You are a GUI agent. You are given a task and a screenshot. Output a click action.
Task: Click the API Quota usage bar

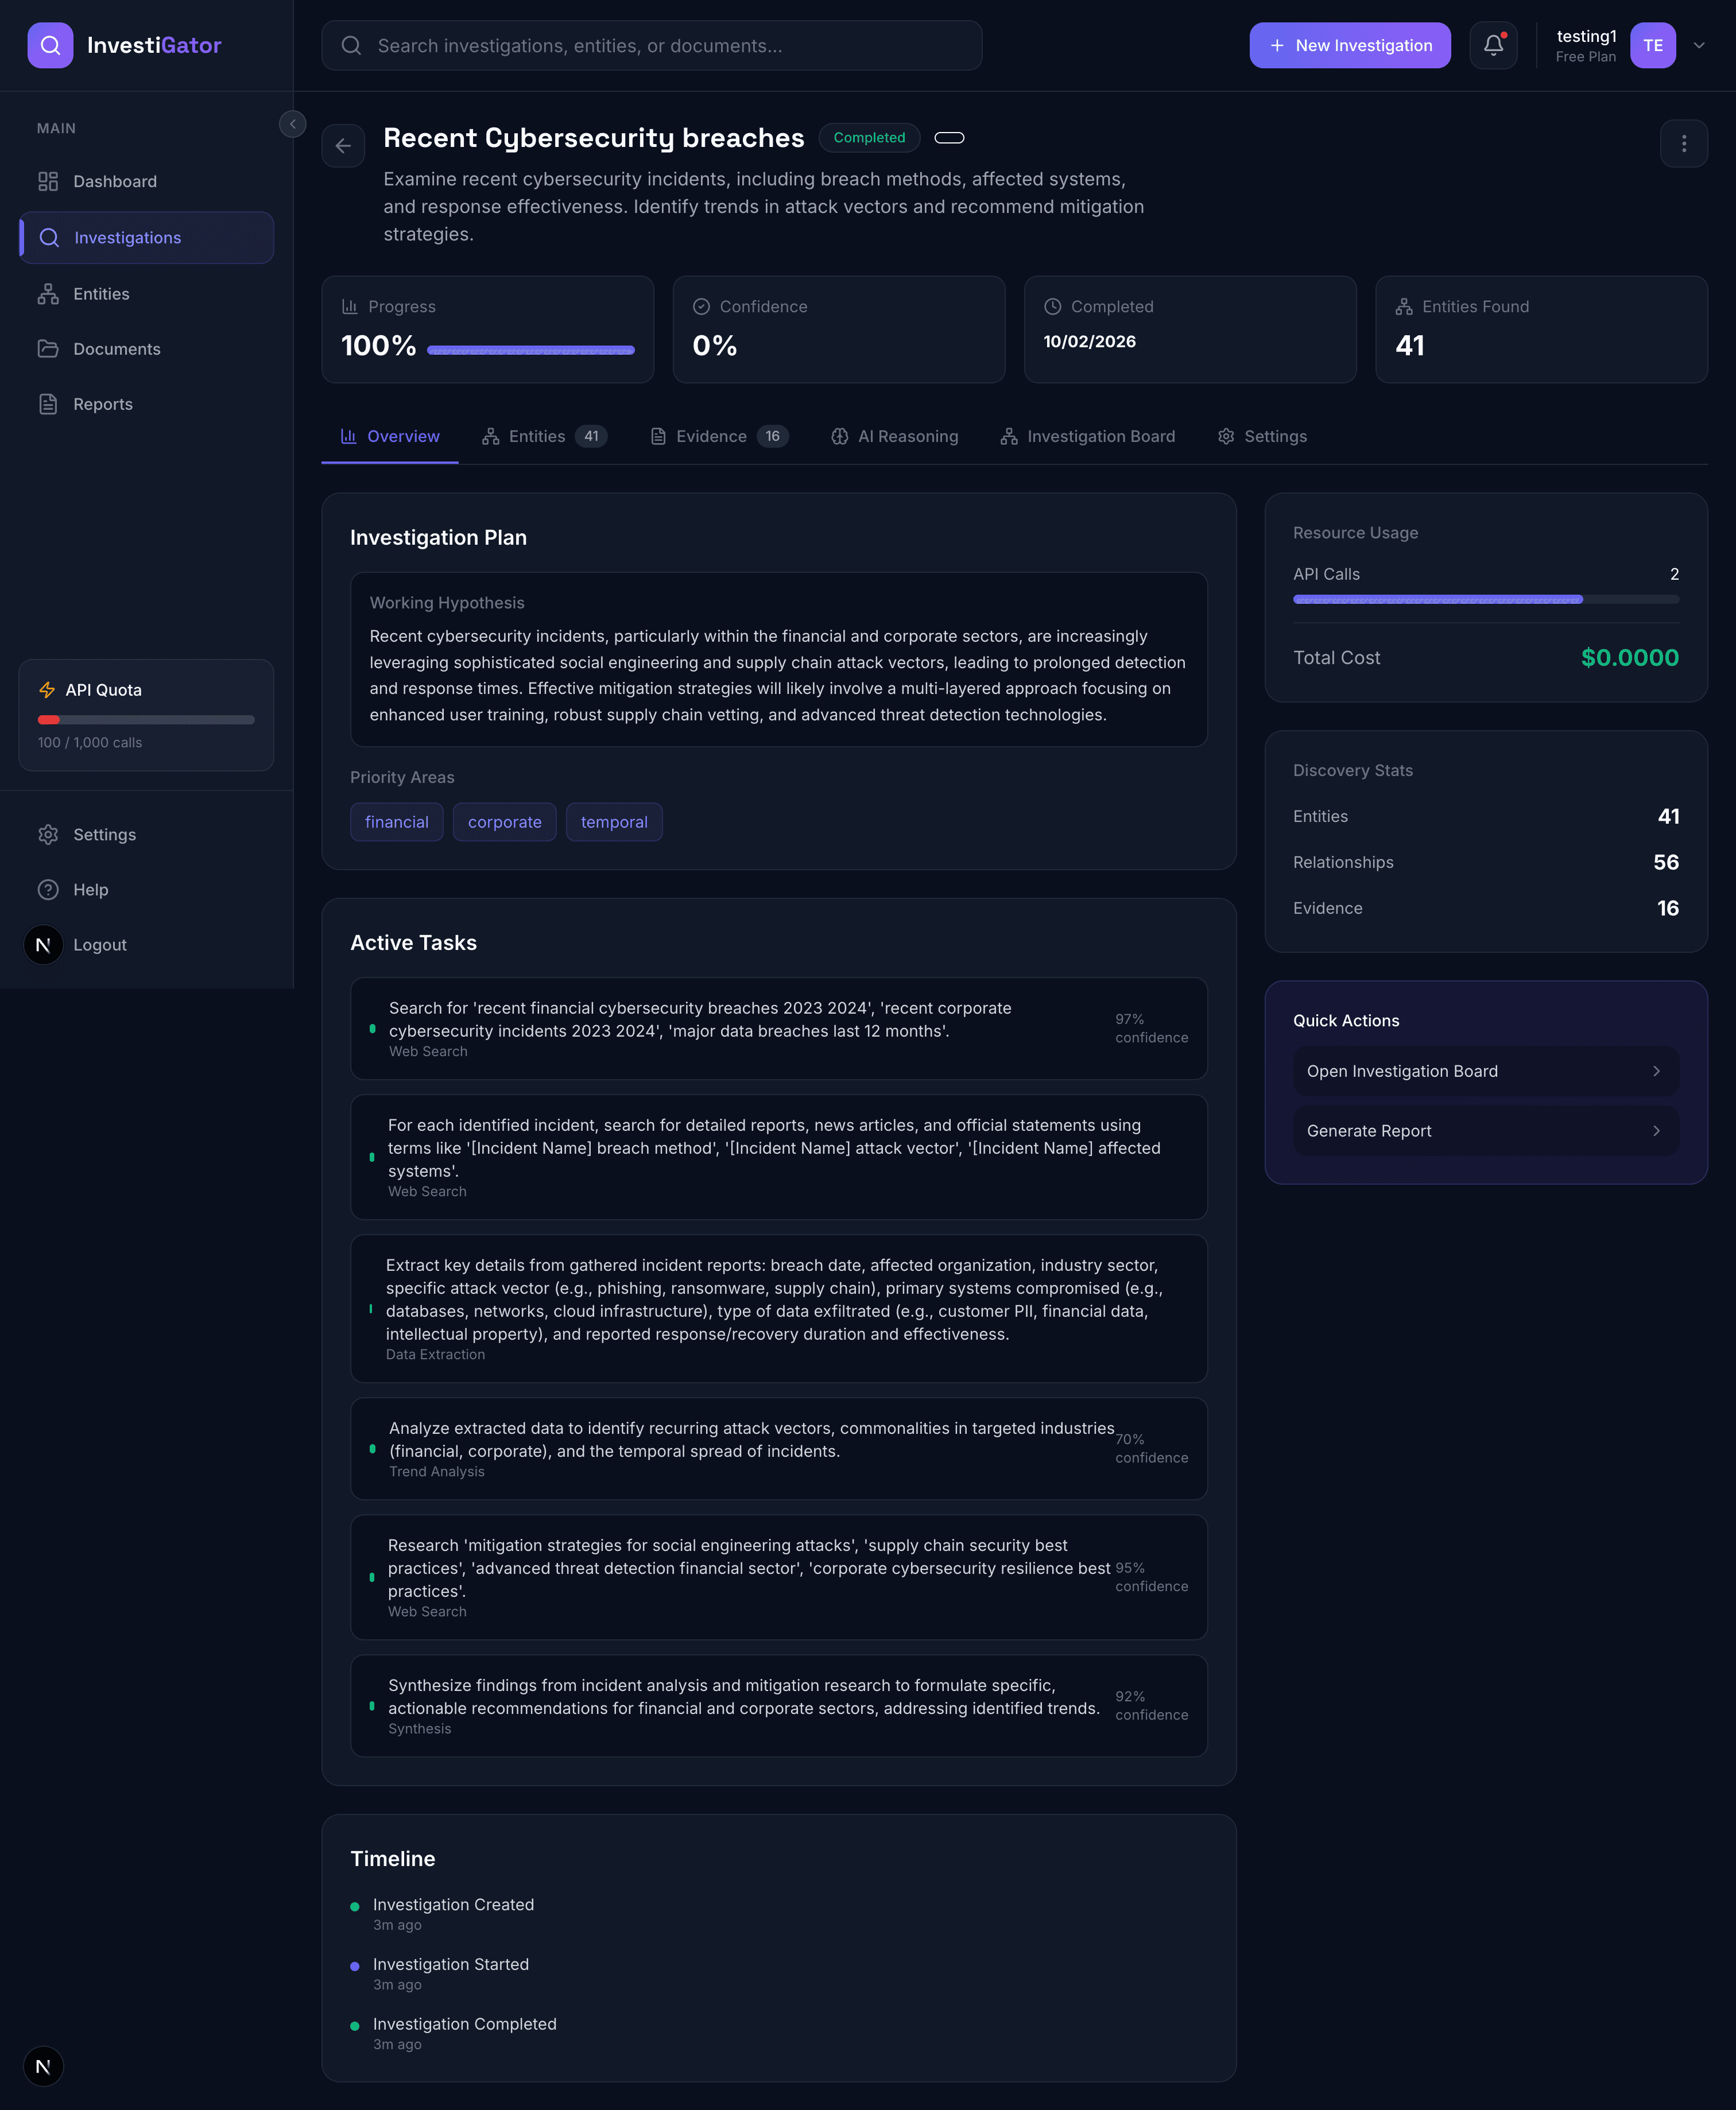146,720
